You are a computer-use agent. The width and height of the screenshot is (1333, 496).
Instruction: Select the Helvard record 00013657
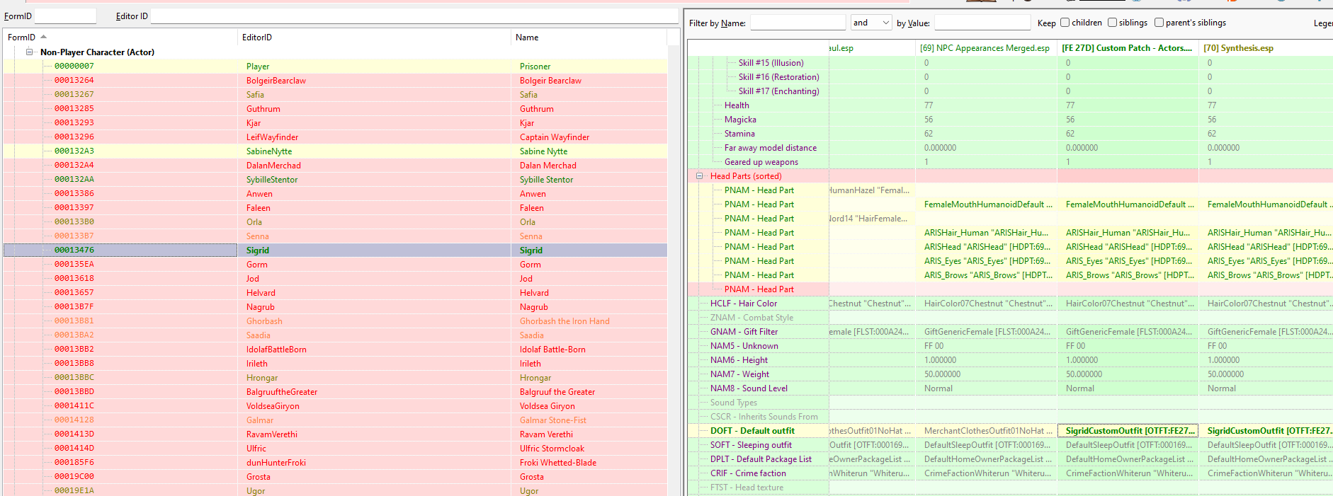pyautogui.click(x=335, y=292)
